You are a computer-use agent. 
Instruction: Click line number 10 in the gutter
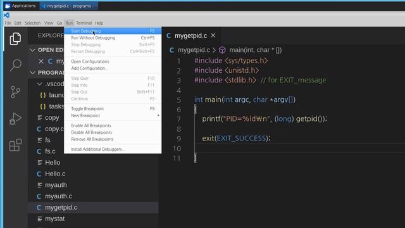pyautogui.click(x=177, y=149)
